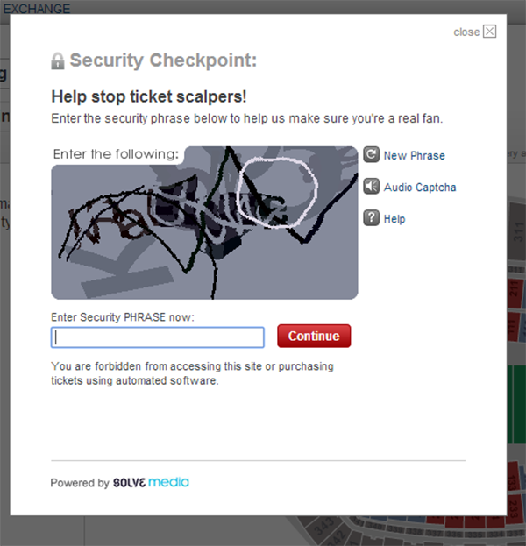The height and width of the screenshot is (546, 526).
Task: Click the "close" text label
Action: point(466,32)
